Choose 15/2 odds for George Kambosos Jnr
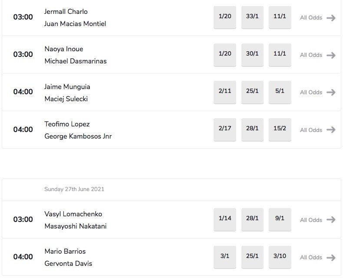Image resolution: width=343 pixels, height=278 pixels. (280, 129)
